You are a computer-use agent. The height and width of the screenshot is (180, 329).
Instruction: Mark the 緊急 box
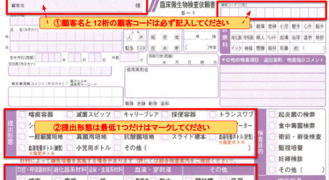click(129, 48)
